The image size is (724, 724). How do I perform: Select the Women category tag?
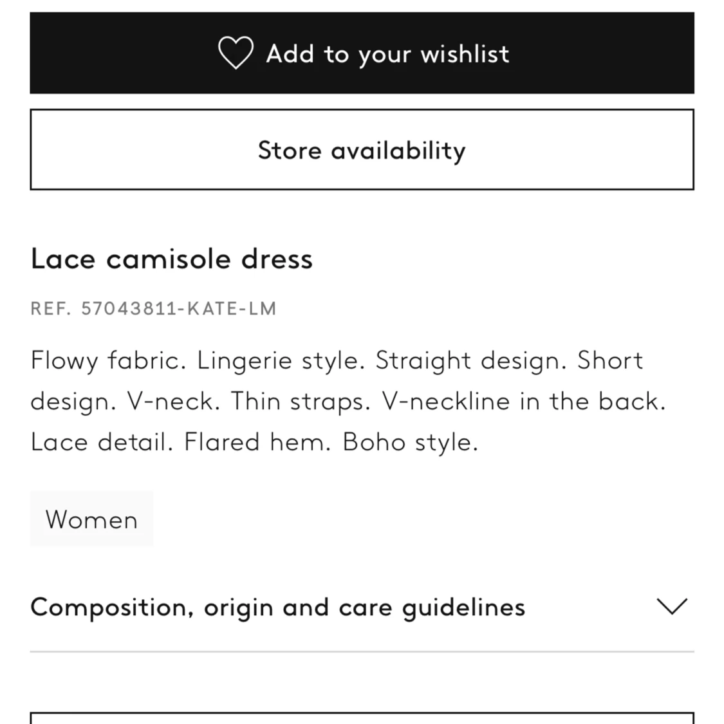(x=91, y=519)
